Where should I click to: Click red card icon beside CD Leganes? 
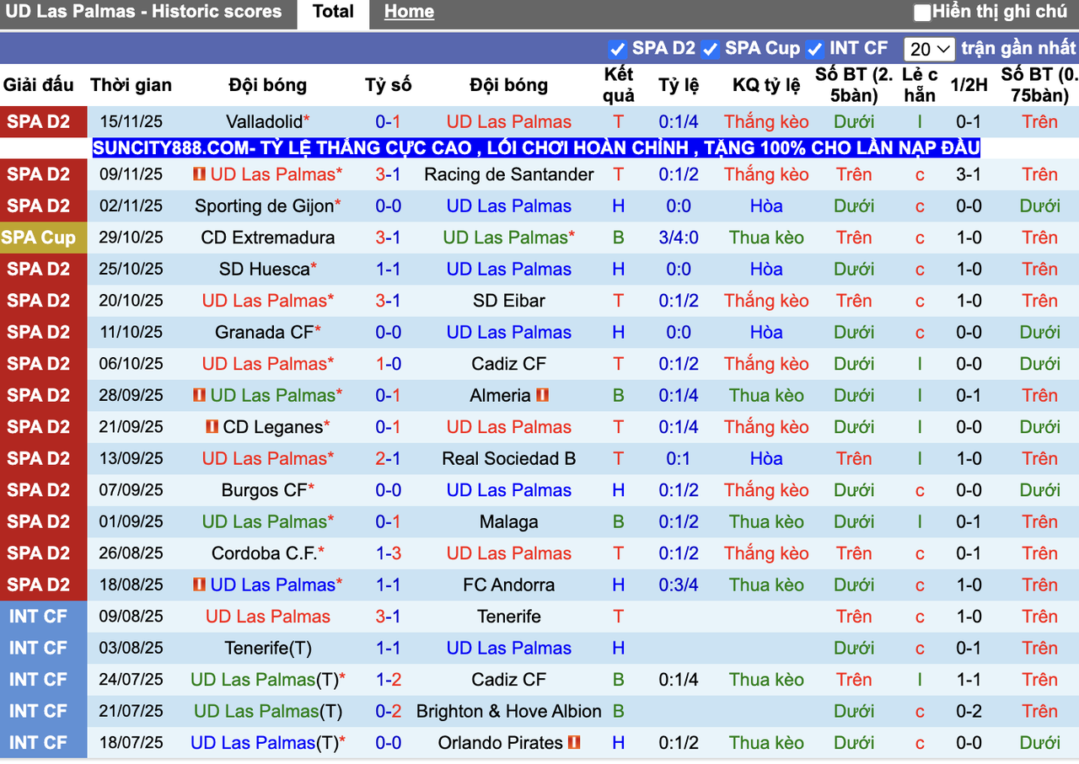tap(212, 427)
